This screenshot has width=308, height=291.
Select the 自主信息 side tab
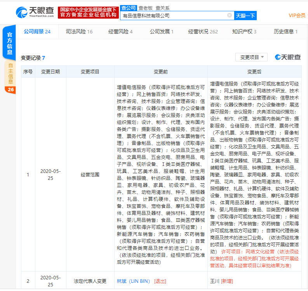pyautogui.click(x=10, y=73)
